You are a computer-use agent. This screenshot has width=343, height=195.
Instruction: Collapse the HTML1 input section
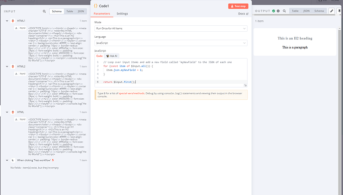[7, 21]
